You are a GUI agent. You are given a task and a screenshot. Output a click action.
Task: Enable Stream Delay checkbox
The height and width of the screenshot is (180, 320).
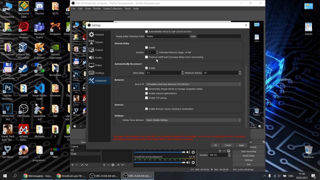click(x=146, y=47)
